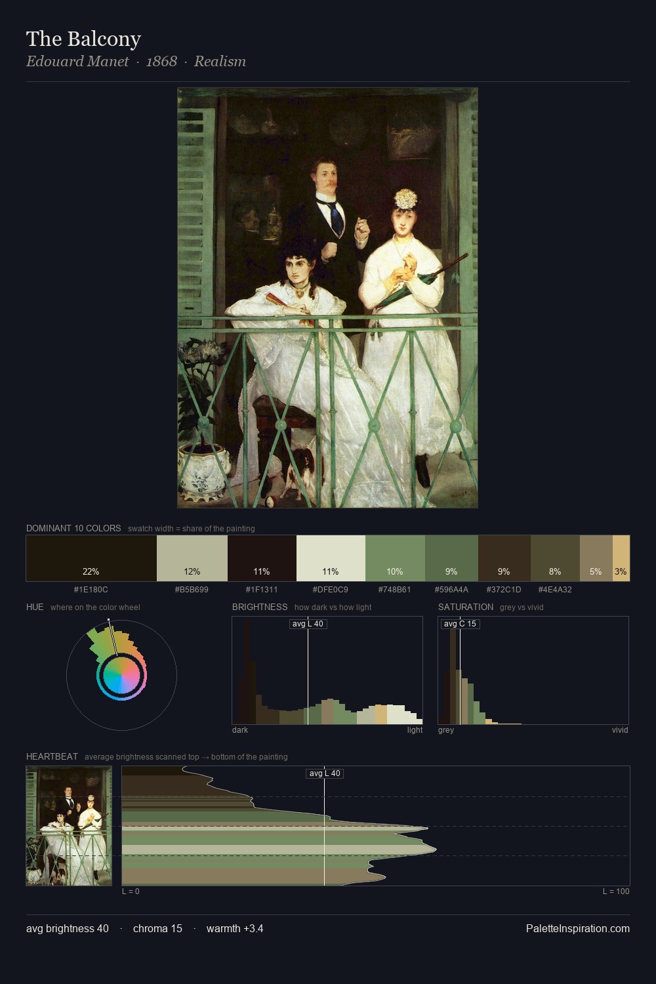
Task: Click 'avg brightness 40' in footer
Action: (x=68, y=928)
